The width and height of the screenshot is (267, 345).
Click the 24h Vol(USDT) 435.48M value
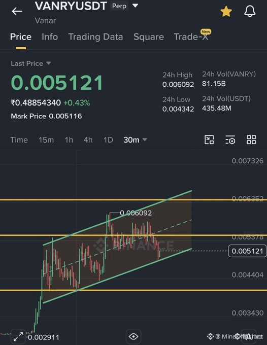click(217, 108)
